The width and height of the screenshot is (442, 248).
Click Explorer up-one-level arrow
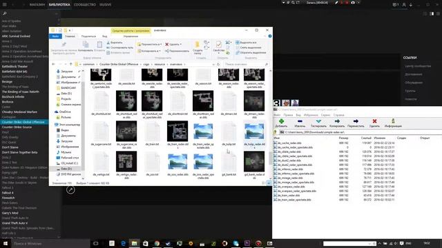(x=71, y=64)
